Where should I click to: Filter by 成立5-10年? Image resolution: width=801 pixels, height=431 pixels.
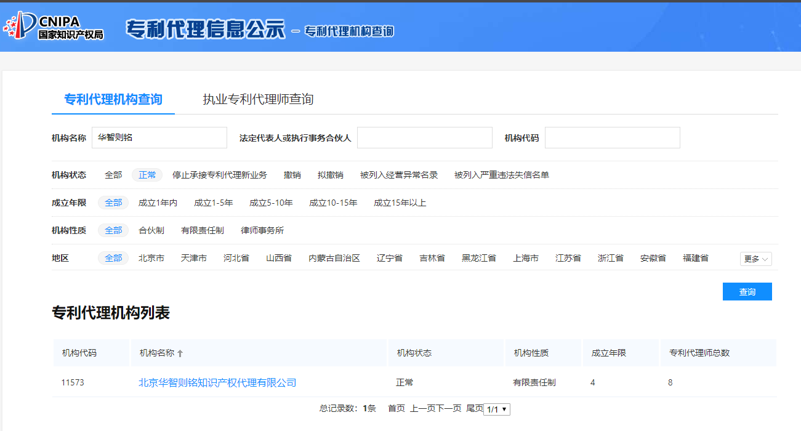tap(271, 203)
